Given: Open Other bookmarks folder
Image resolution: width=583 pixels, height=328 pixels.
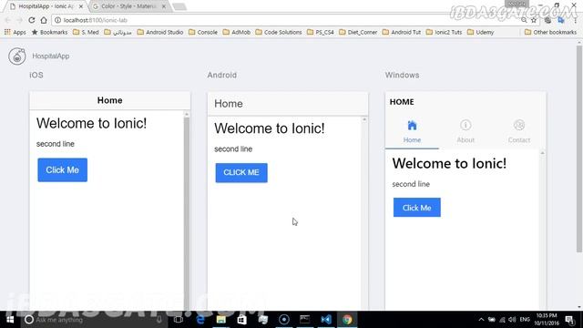Looking at the screenshot, I should (x=550, y=33).
